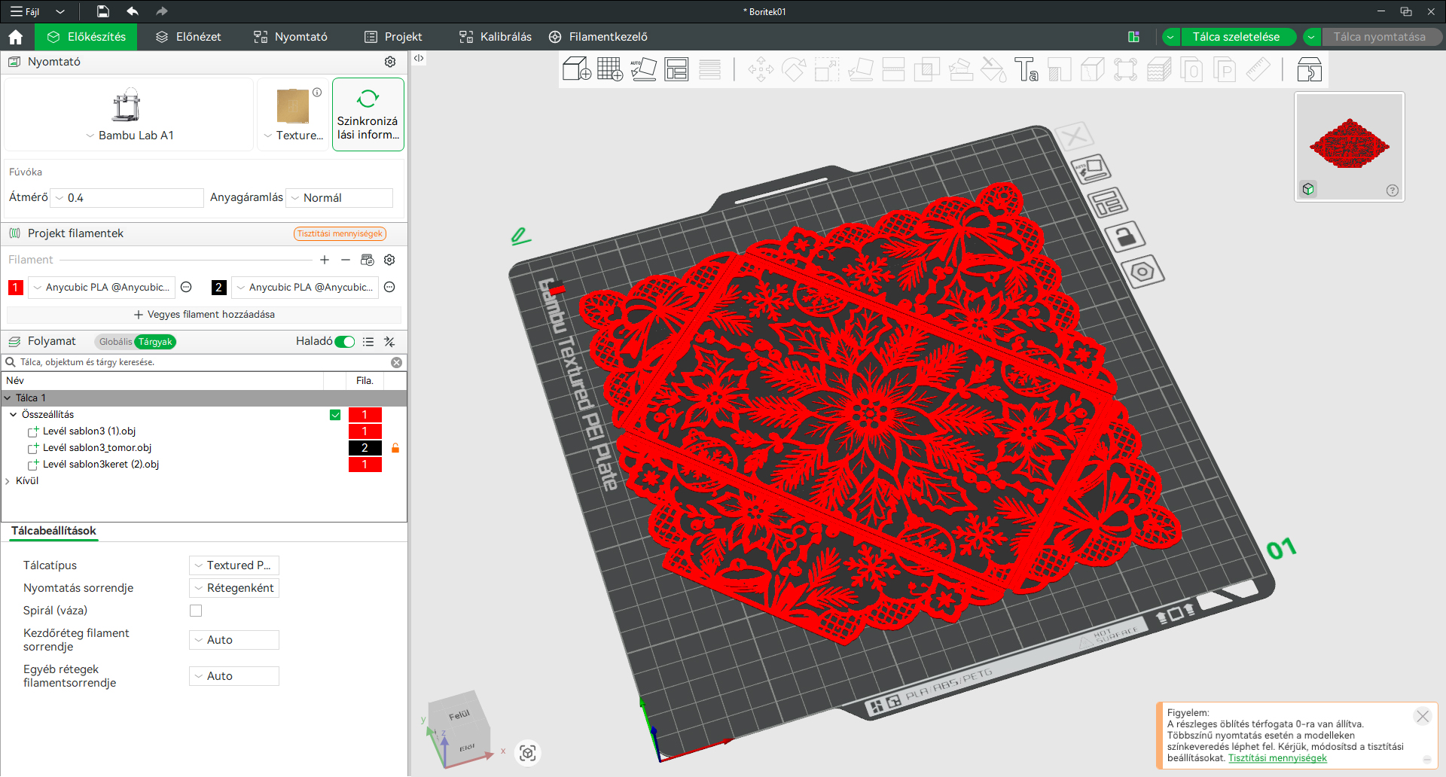Viewport: 1446px width, 777px height.
Task: Select the Measure ruler tool
Action: (1258, 70)
